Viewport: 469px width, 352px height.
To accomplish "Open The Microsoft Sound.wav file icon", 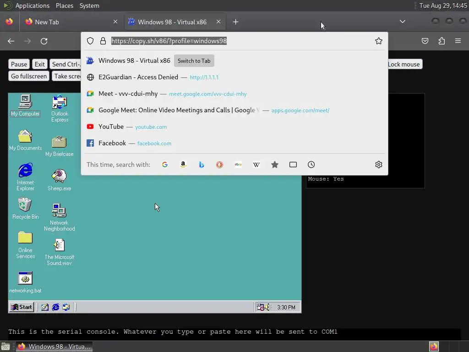I will tap(59, 252).
